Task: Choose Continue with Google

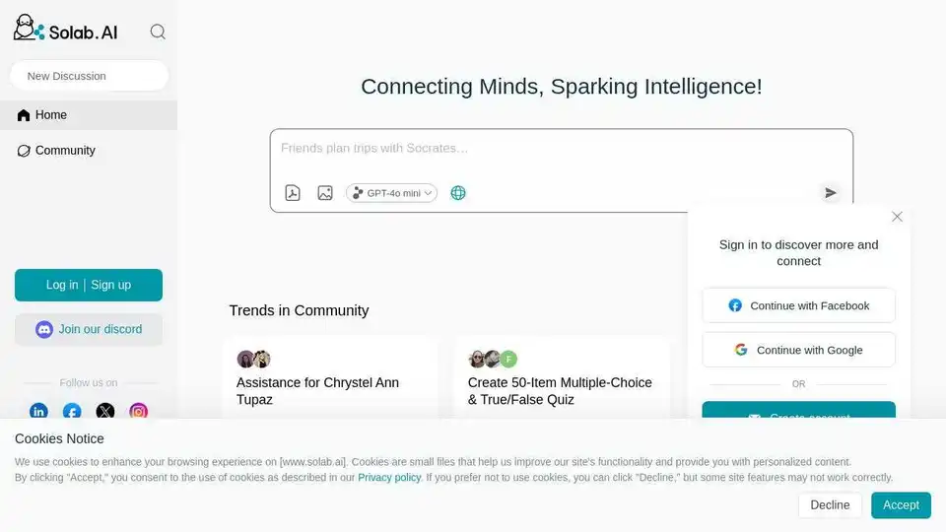Action: point(799,350)
